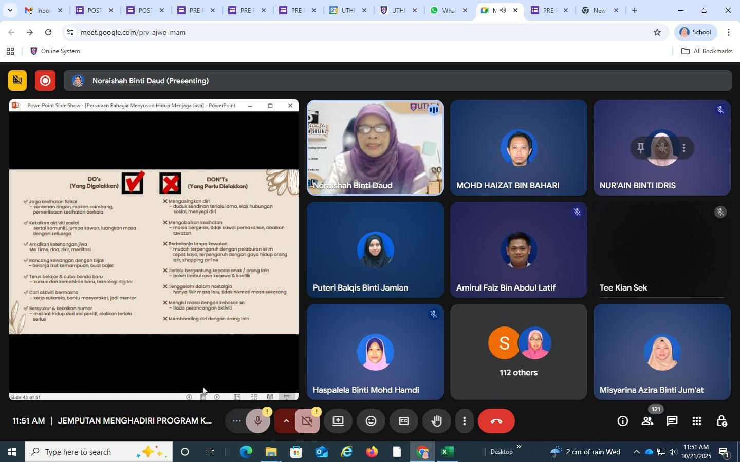This screenshot has height=462, width=740.
Task: Click the red recording indicator button
Action: 45,81
